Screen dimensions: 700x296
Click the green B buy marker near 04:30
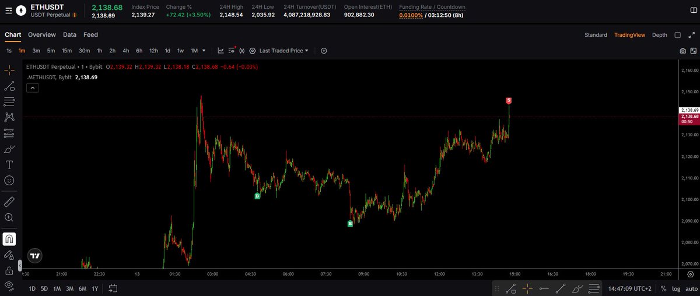coord(257,196)
